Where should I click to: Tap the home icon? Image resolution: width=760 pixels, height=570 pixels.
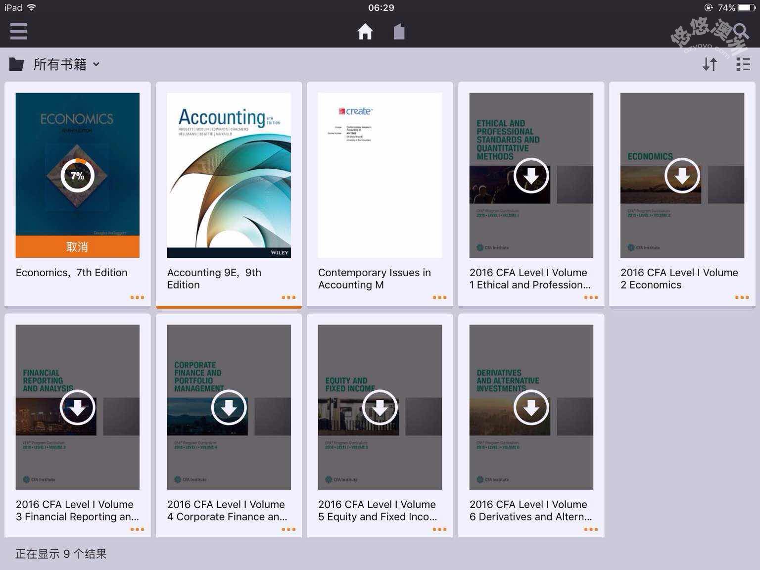point(365,32)
